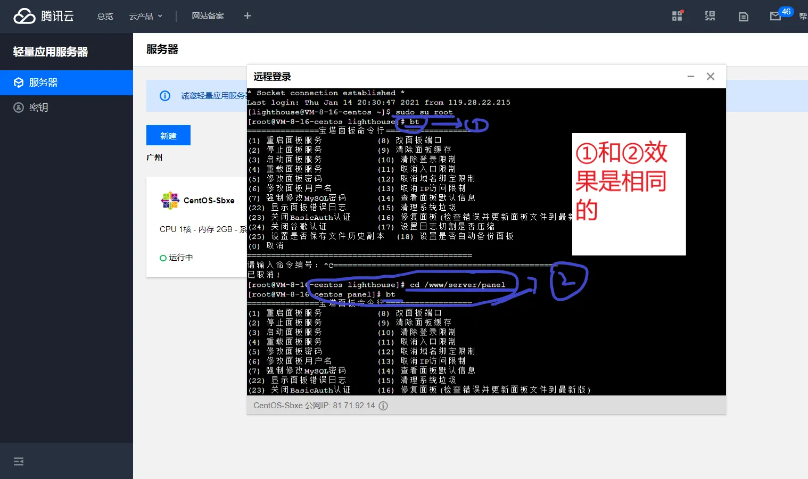808x479 pixels.
Task: Click the Tencent Cloud logo
Action: click(44, 16)
